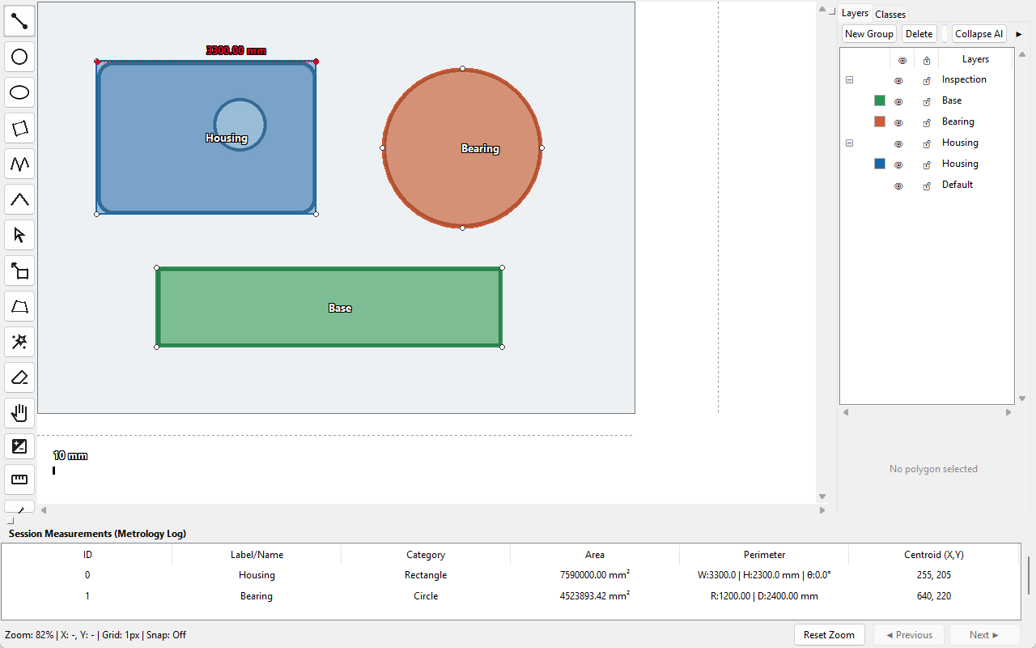Click the canvas vertical scrollbar down arrow
The image size is (1036, 648).
coord(822,497)
